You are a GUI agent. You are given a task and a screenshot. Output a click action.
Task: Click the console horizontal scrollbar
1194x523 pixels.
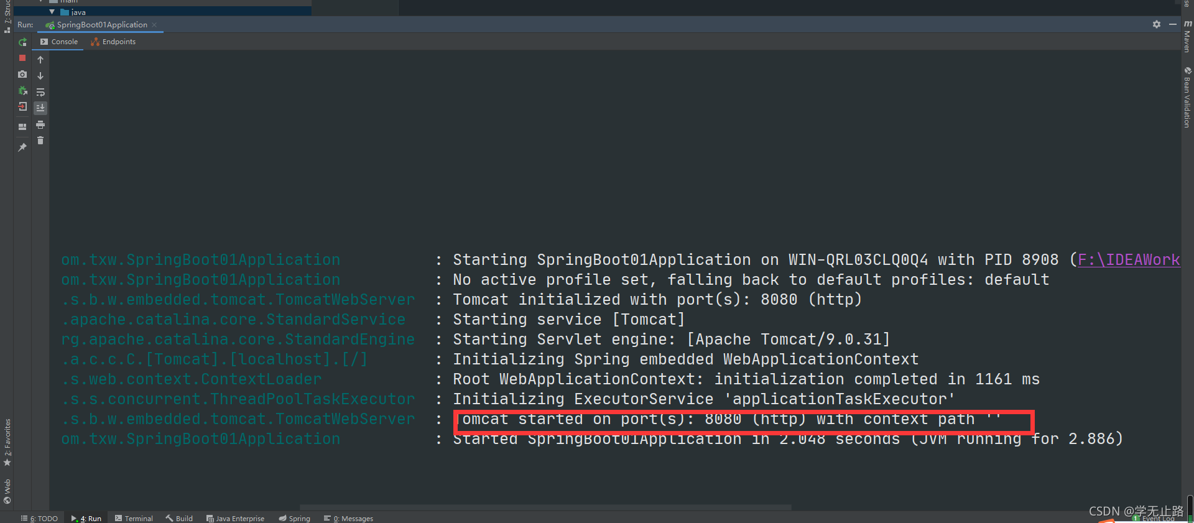tap(545, 507)
